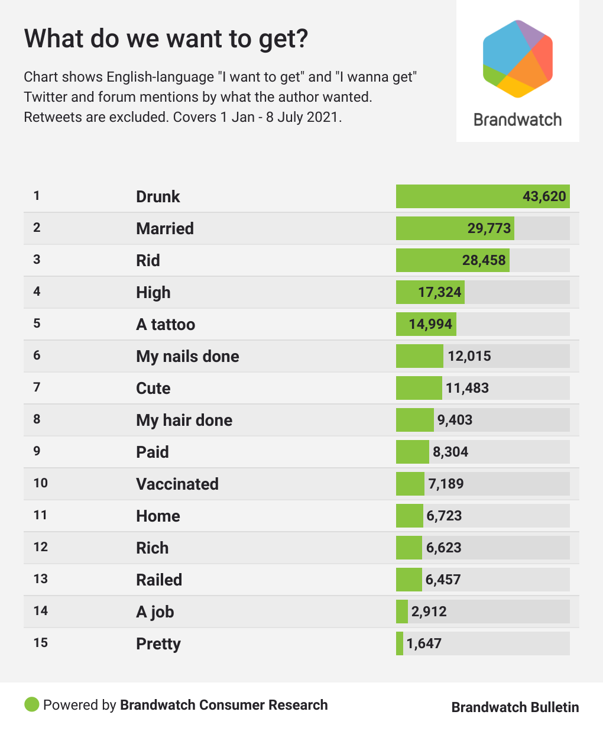Click the Paid bar value 8,304
The height and width of the screenshot is (731, 603).
pyautogui.click(x=450, y=452)
